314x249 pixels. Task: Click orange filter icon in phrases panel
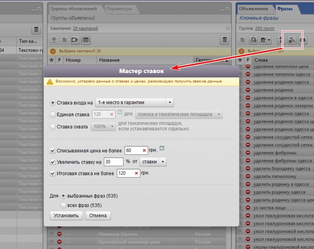click(x=242, y=51)
